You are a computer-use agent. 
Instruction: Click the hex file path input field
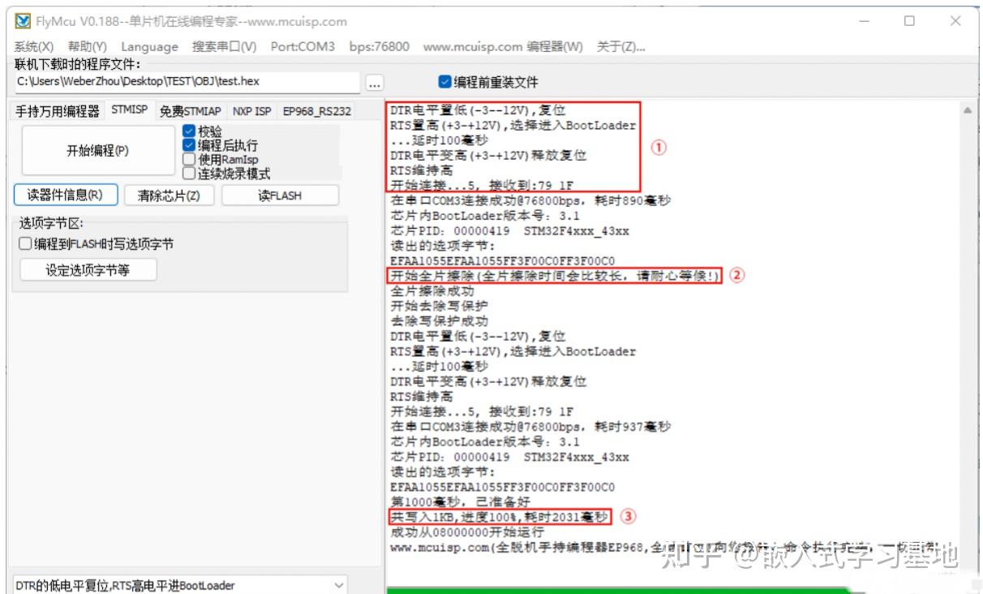(x=187, y=81)
